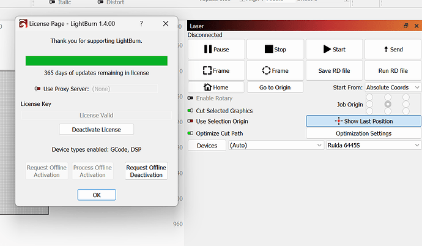
Task: Click Request Offline Deactivation
Action: click(x=146, y=171)
